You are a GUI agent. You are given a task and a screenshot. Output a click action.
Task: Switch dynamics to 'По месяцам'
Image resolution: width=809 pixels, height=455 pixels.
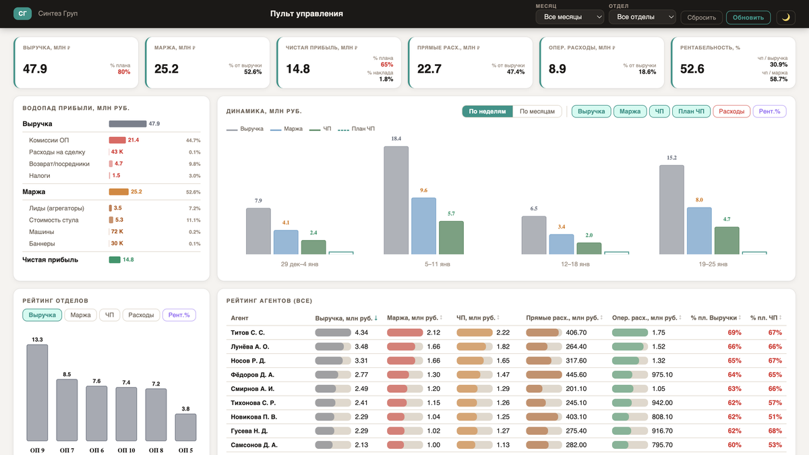pyautogui.click(x=537, y=111)
